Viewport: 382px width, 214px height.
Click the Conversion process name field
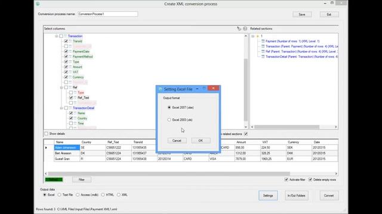click(x=107, y=14)
